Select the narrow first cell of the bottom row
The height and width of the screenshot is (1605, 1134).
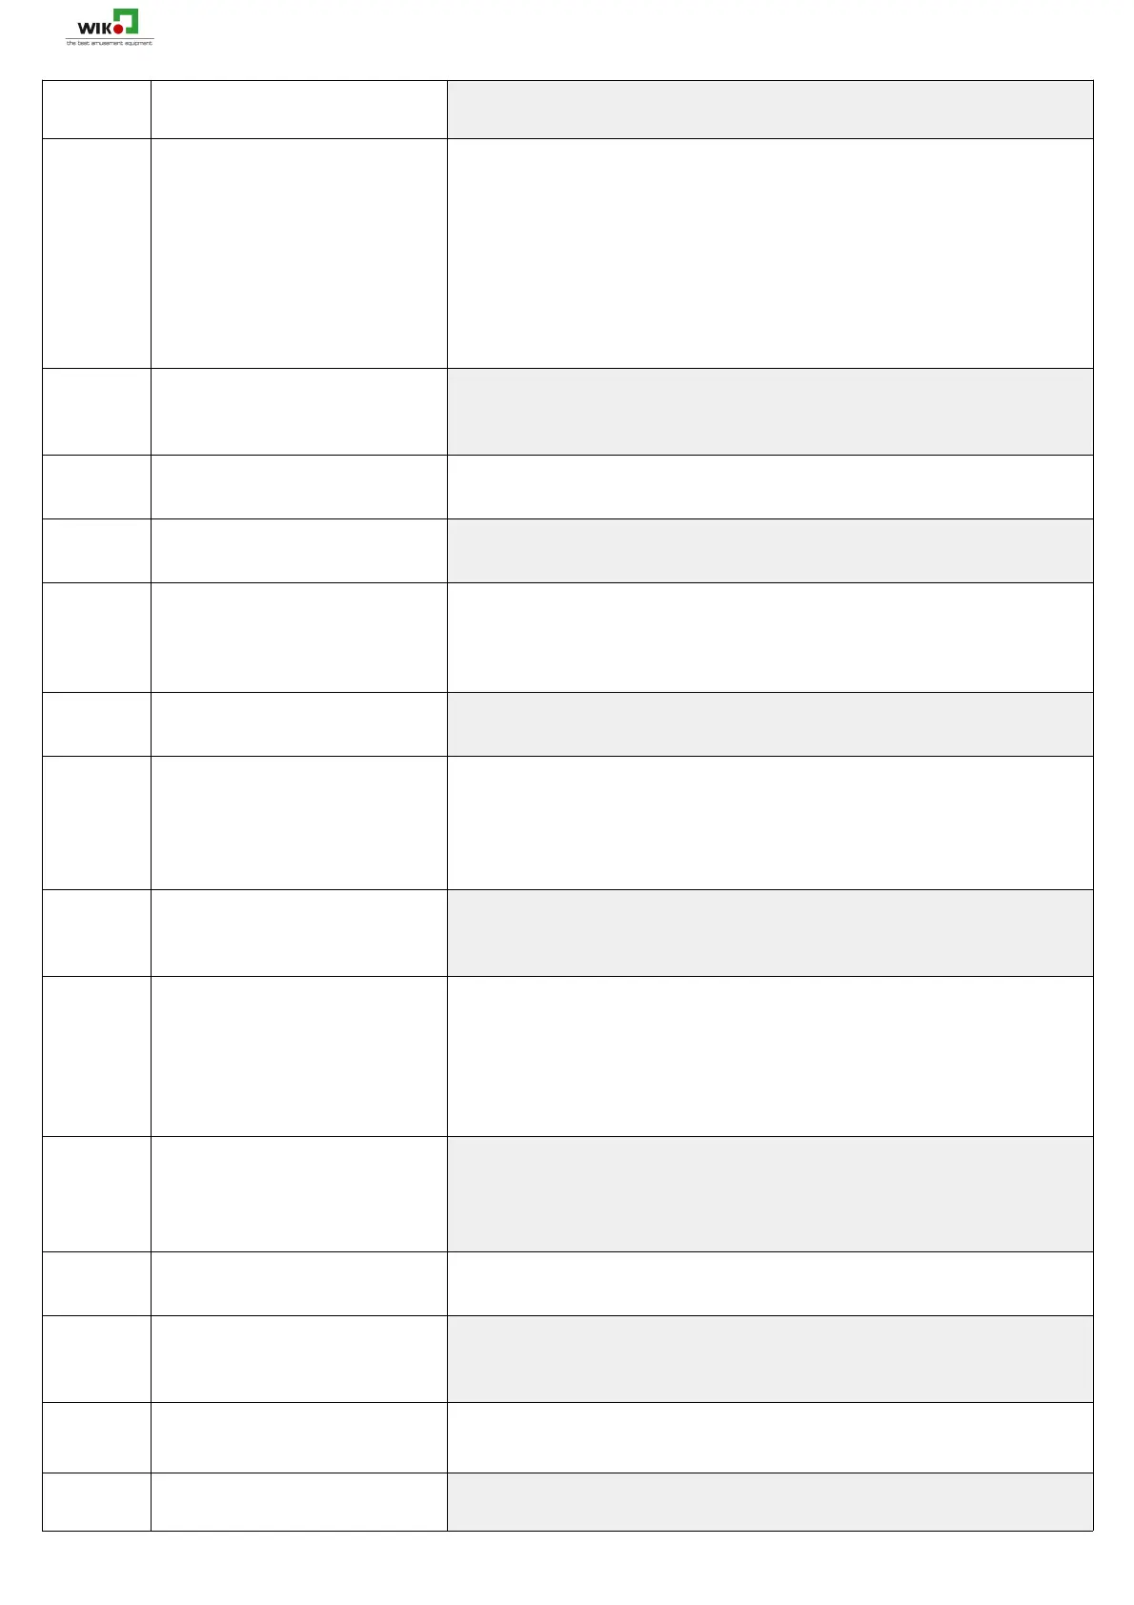pyautogui.click(x=96, y=1502)
